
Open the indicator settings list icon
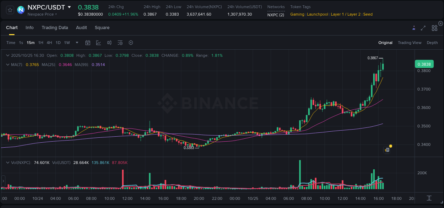click(x=120, y=43)
